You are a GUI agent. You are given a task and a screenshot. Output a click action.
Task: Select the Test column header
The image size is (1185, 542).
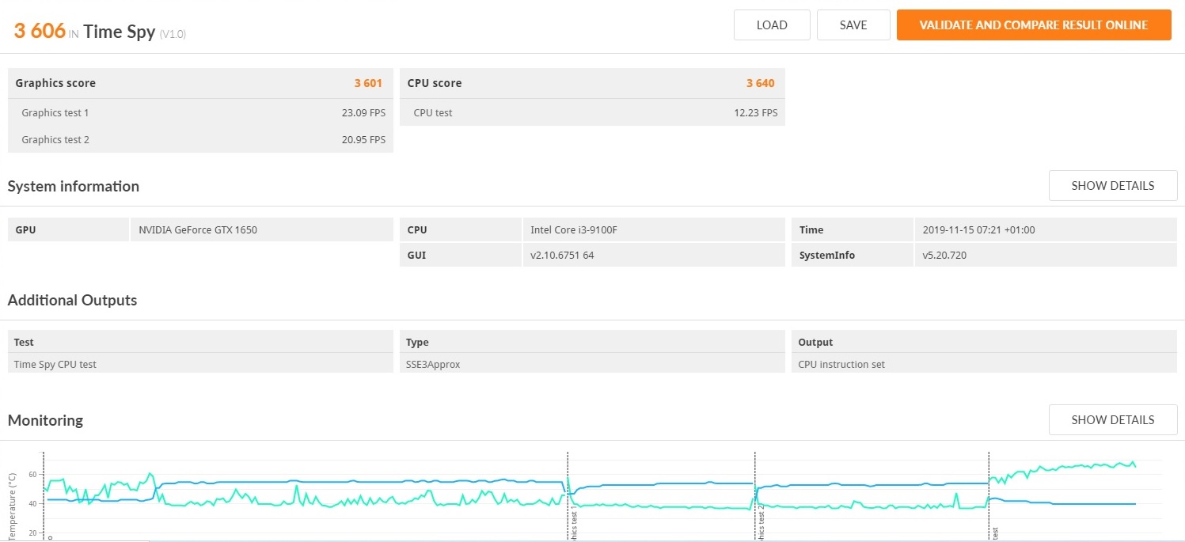pos(24,343)
